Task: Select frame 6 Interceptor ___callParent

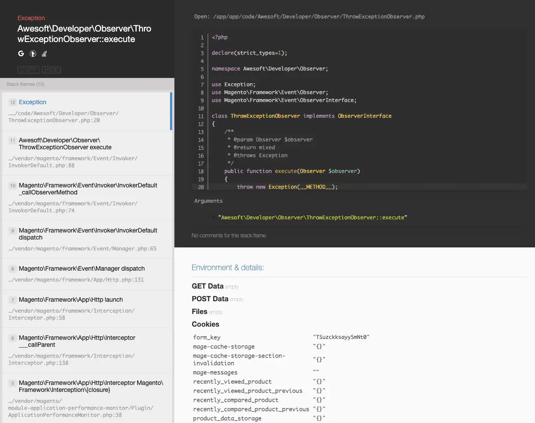Action: click(x=77, y=341)
